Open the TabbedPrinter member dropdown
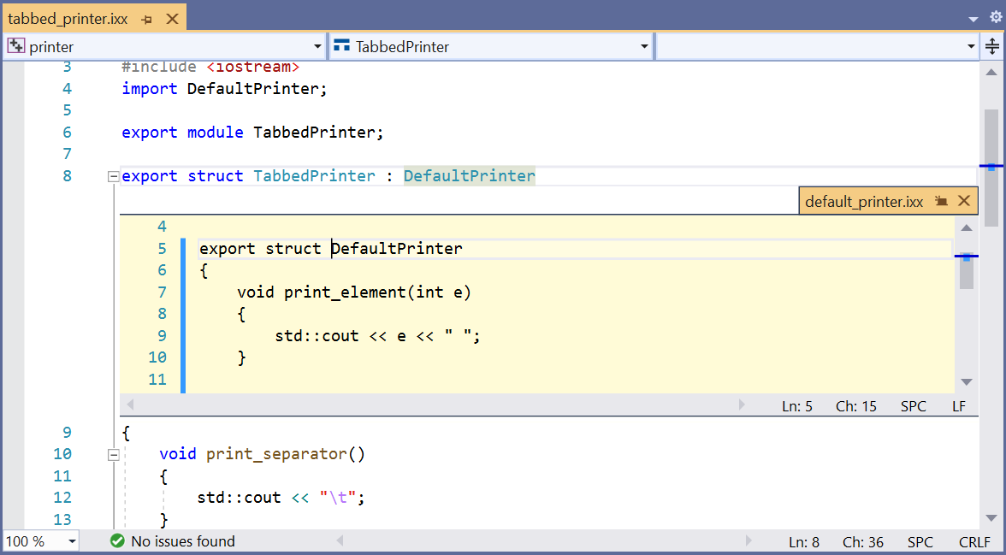 point(646,46)
